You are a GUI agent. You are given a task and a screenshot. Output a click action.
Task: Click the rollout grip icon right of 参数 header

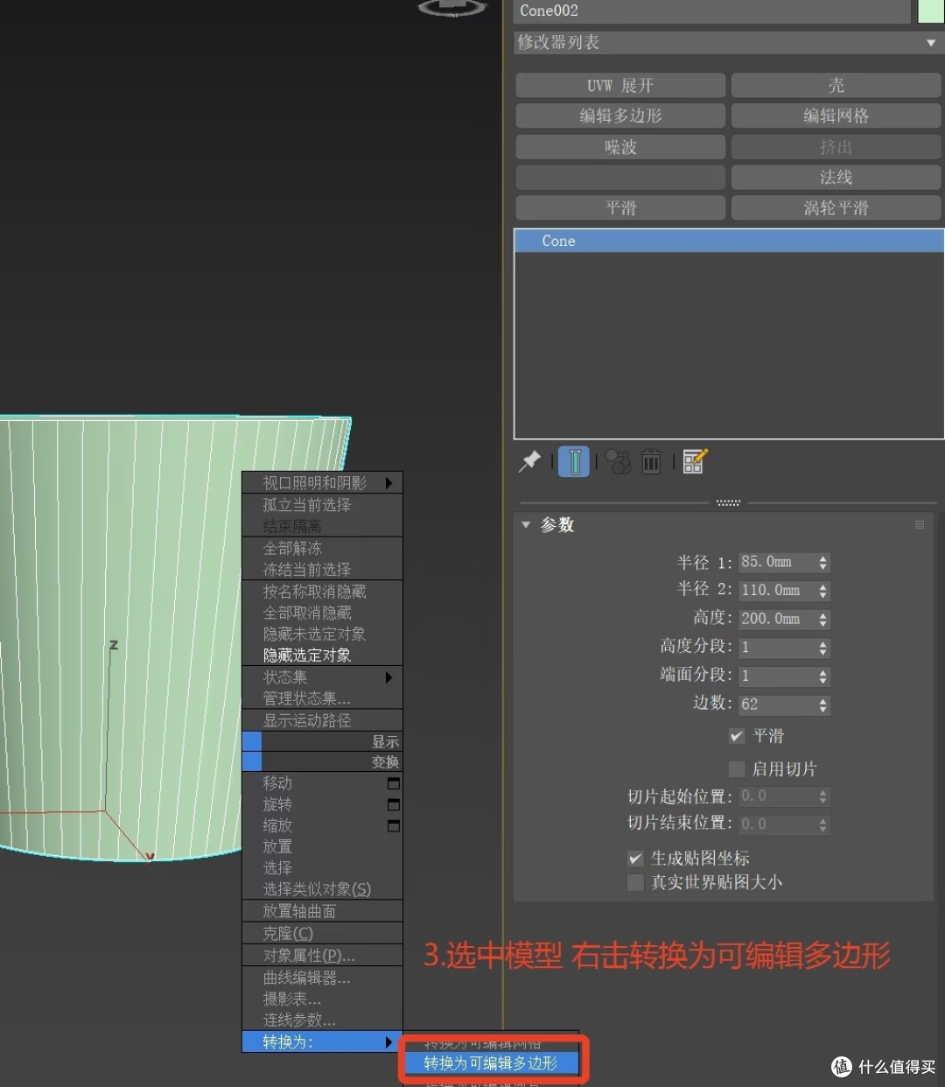point(920,524)
